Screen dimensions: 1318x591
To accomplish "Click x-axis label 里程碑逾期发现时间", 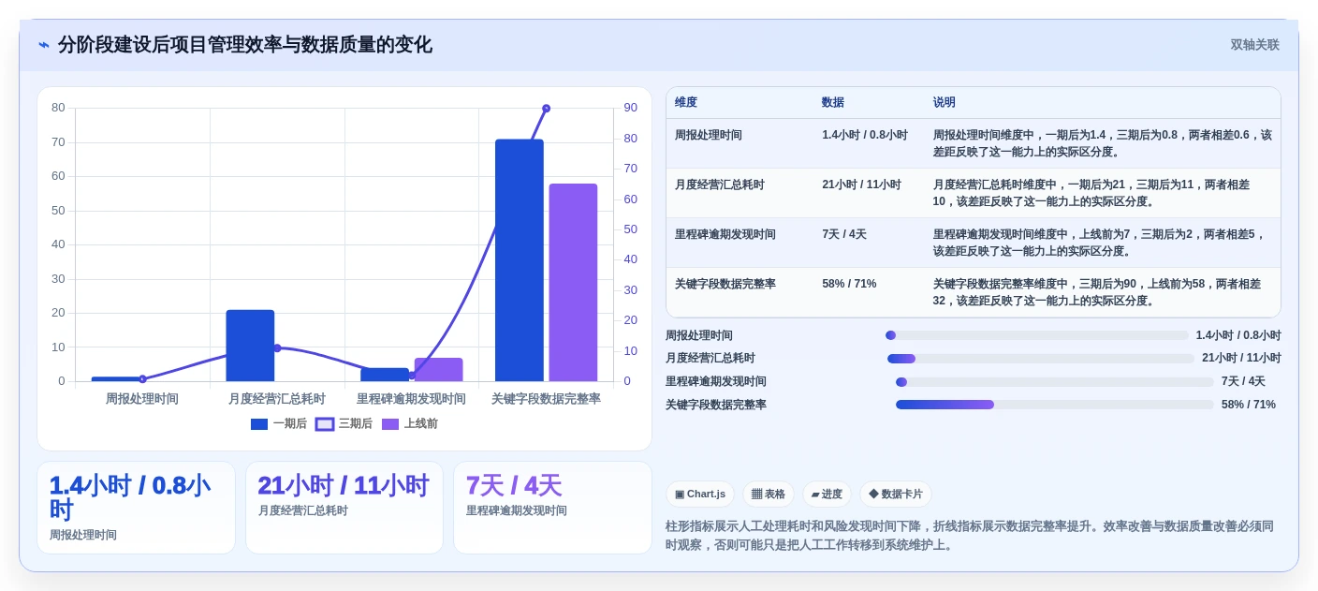I will [x=411, y=399].
